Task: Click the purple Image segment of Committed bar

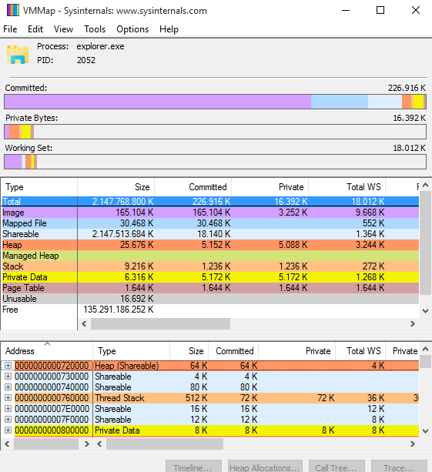Action: tap(158, 102)
